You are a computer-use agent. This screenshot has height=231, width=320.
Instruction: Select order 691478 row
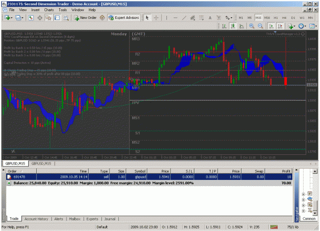point(149,177)
